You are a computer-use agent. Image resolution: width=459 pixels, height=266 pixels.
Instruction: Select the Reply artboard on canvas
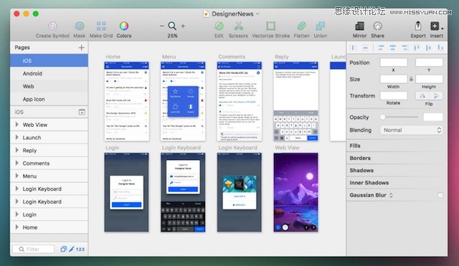pos(295,101)
